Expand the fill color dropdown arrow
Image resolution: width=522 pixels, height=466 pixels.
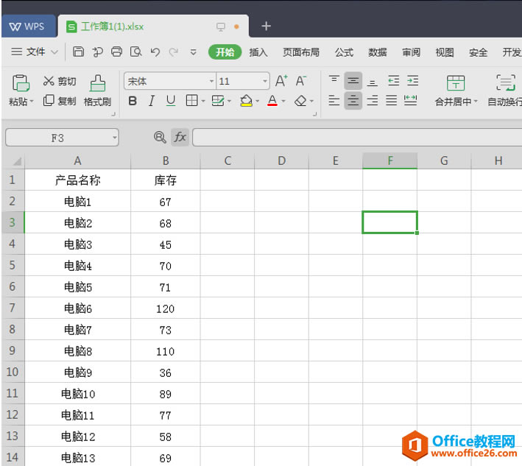tap(258, 101)
